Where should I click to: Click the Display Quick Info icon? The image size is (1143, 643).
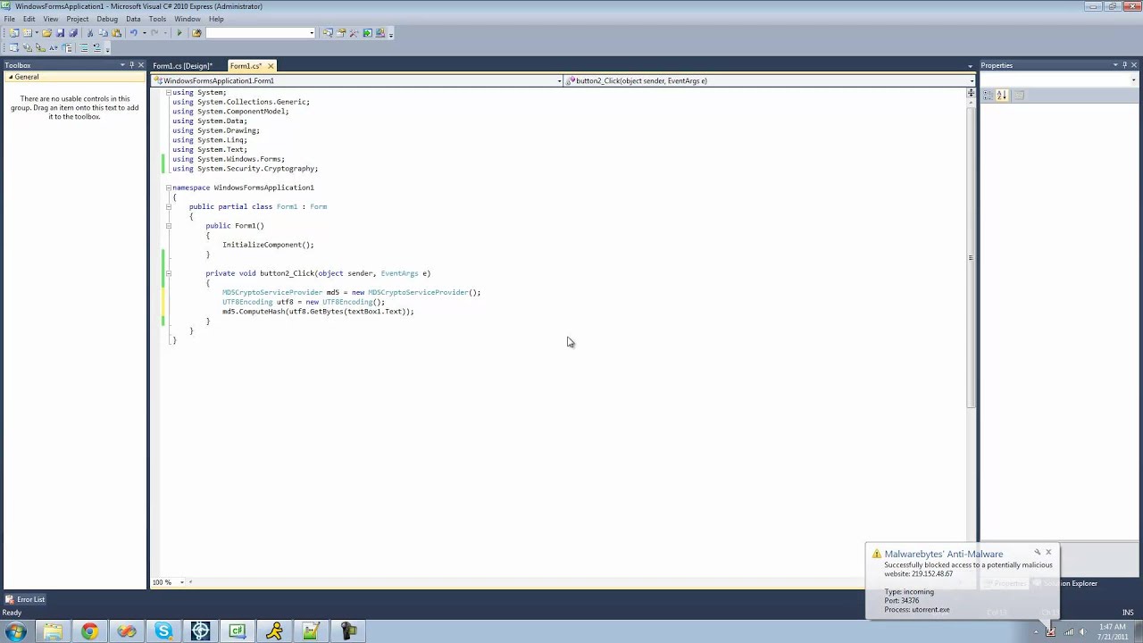[40, 47]
